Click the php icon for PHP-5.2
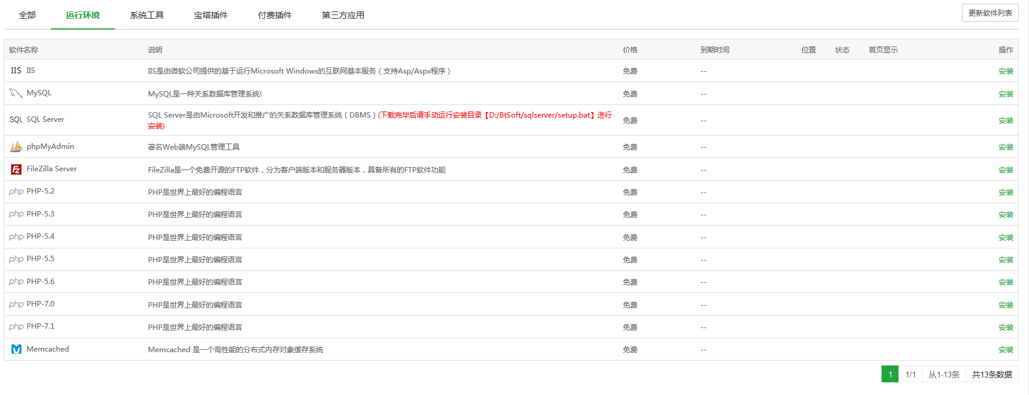This screenshot has width=1029, height=395. coord(16,192)
